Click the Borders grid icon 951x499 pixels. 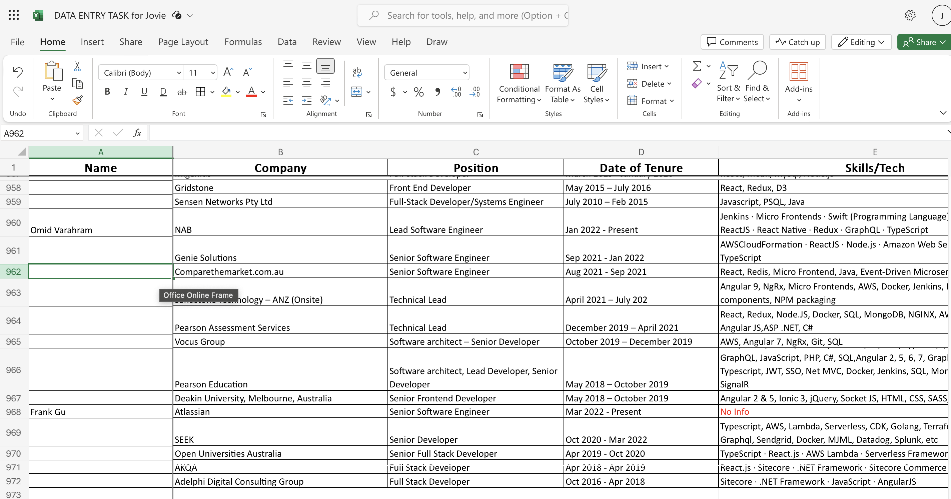click(x=200, y=92)
